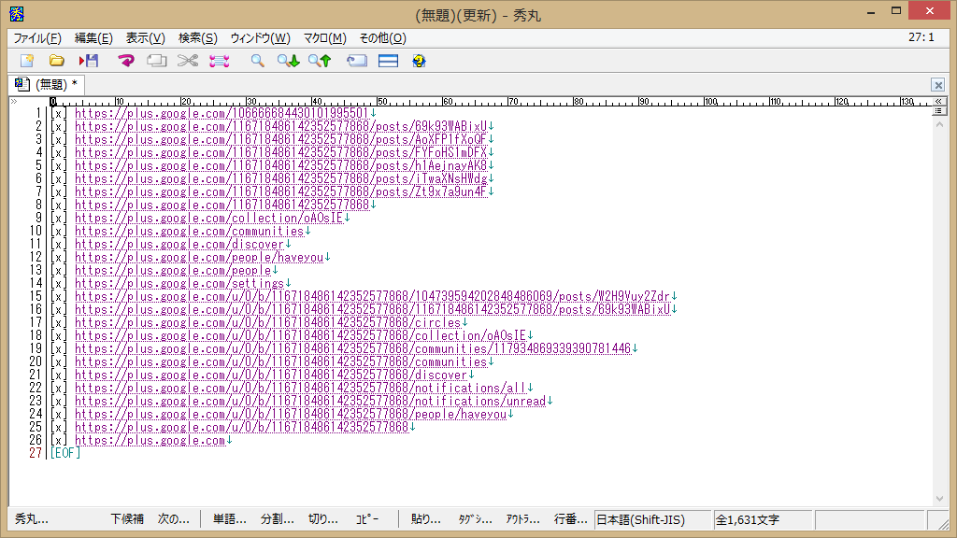Click the Open folder toolbar icon
This screenshot has height=538, width=957.
point(57,61)
